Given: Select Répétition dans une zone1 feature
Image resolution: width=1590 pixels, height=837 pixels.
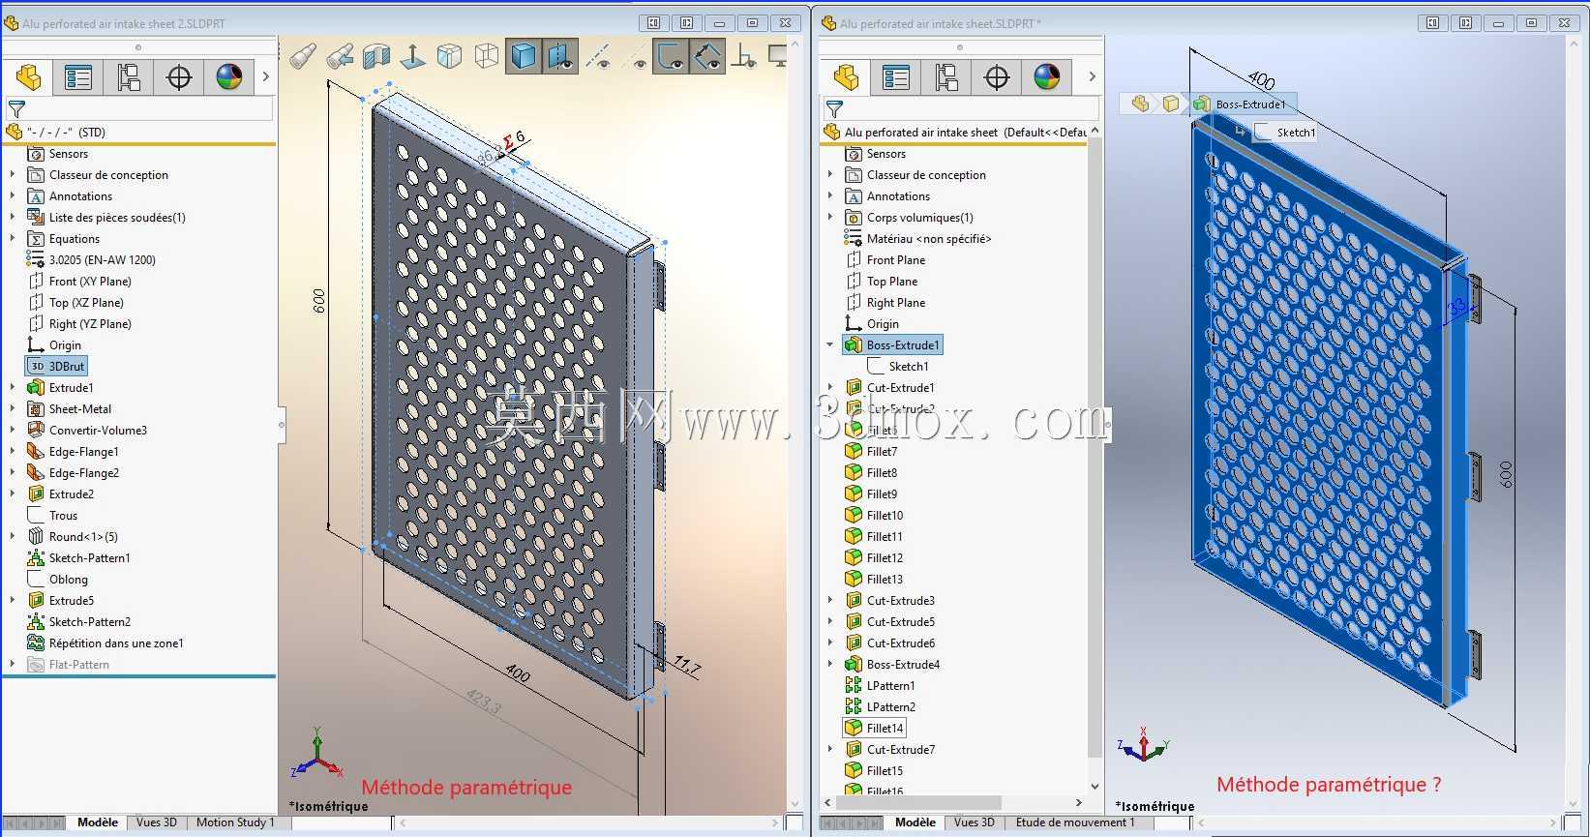Looking at the screenshot, I should click(x=105, y=643).
